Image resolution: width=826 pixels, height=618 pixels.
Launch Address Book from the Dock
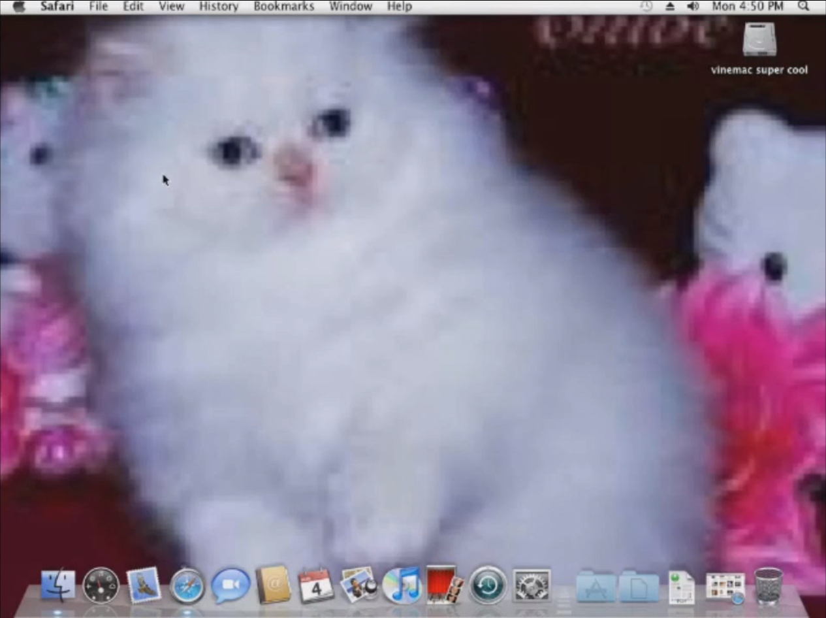click(x=273, y=585)
